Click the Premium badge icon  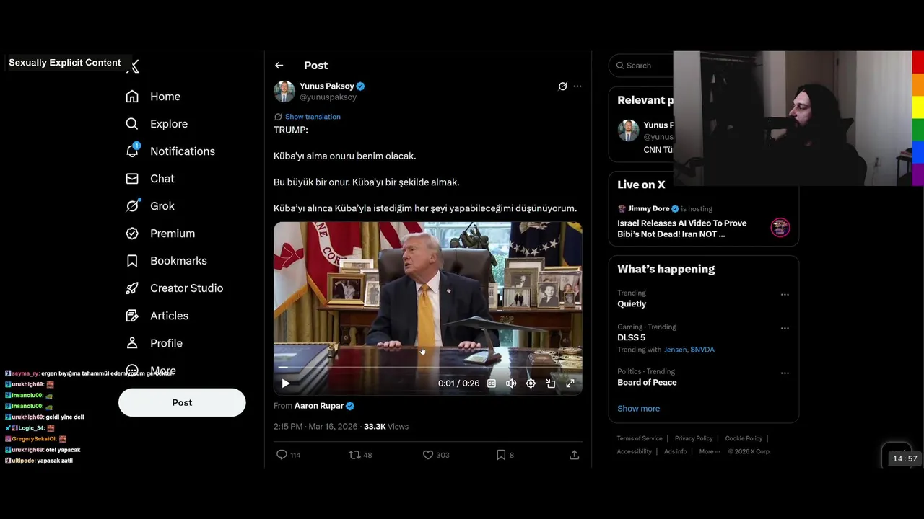coord(132,234)
